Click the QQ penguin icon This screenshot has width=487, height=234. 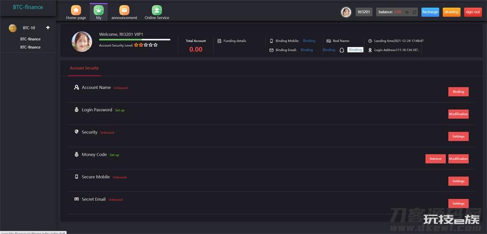pos(342,50)
